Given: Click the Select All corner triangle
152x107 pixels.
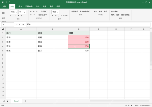Looking at the screenshot, I should 3,29.
